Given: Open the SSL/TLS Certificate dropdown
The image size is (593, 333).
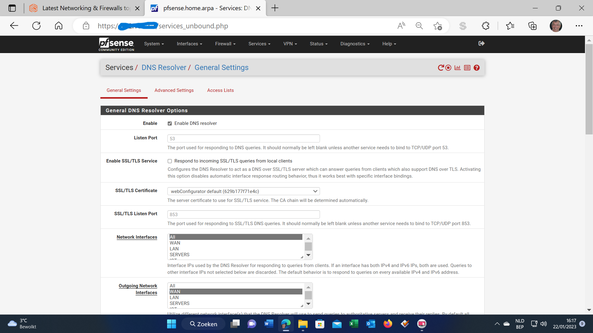Looking at the screenshot, I should coord(243,191).
